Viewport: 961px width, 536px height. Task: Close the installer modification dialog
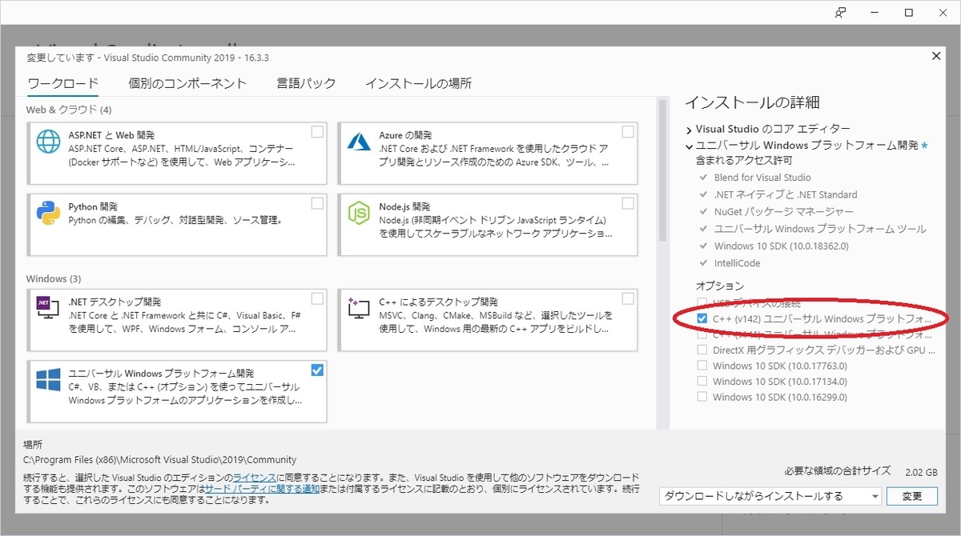click(x=936, y=56)
